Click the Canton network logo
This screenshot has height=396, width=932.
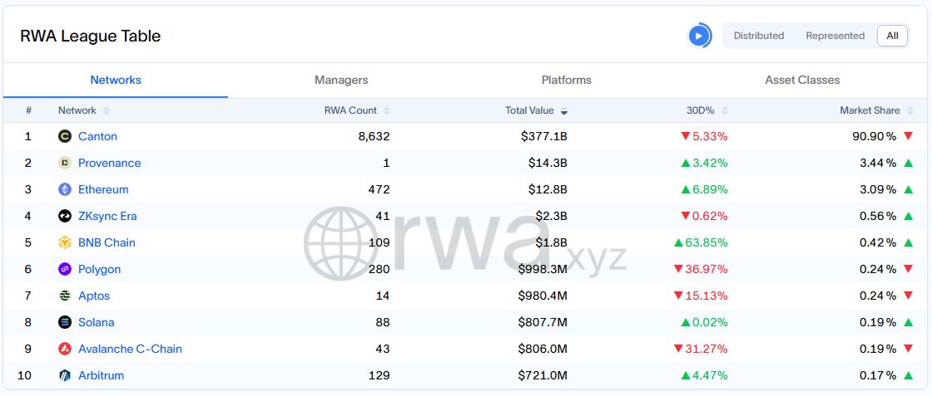click(x=65, y=136)
